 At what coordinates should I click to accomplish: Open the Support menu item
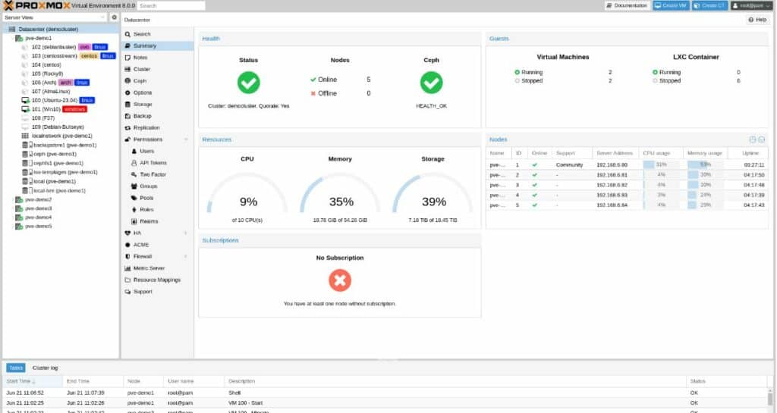pyautogui.click(x=156, y=292)
